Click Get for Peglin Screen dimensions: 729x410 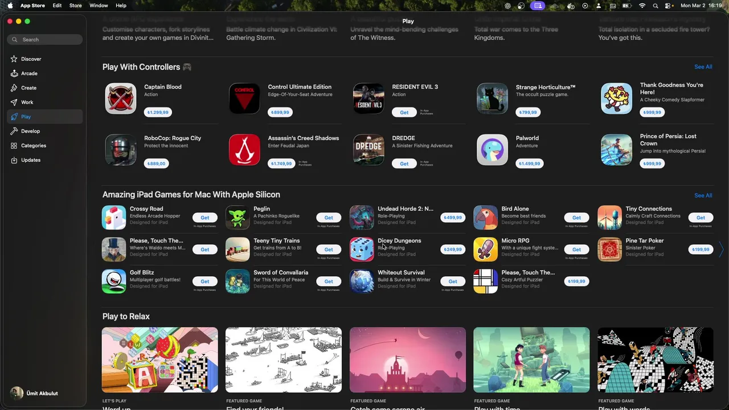(x=329, y=218)
